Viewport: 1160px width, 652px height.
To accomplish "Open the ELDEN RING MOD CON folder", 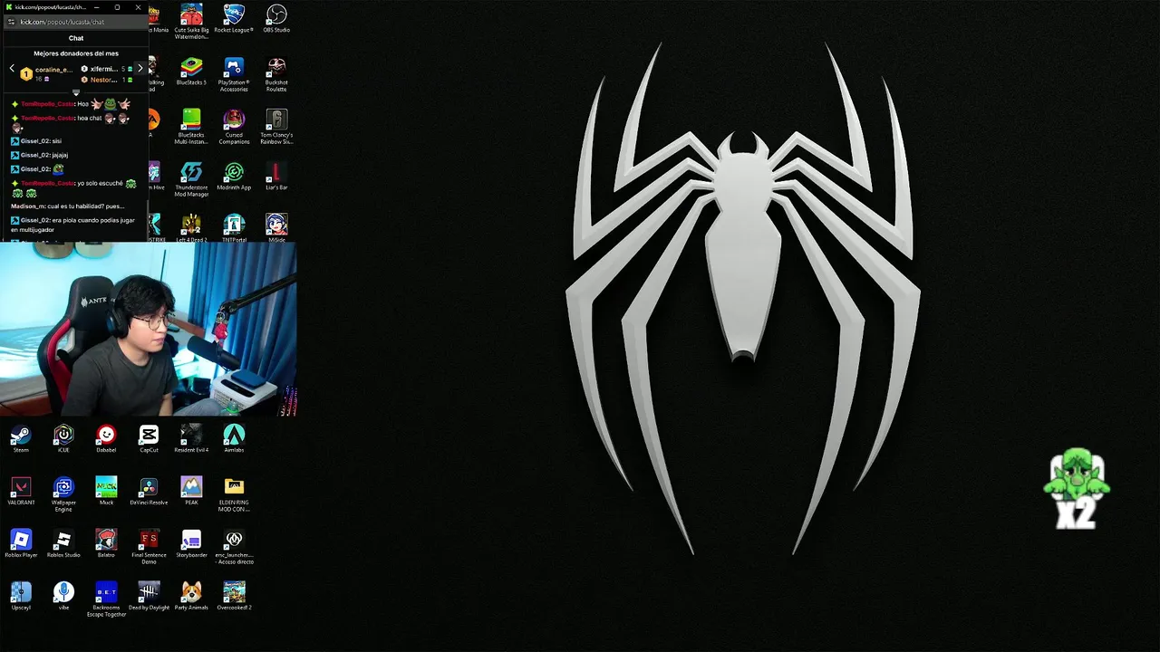I will coord(234,494).
